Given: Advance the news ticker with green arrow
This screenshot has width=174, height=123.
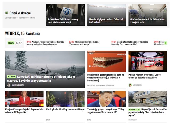Looking at the screenshot, I should click(166, 43).
